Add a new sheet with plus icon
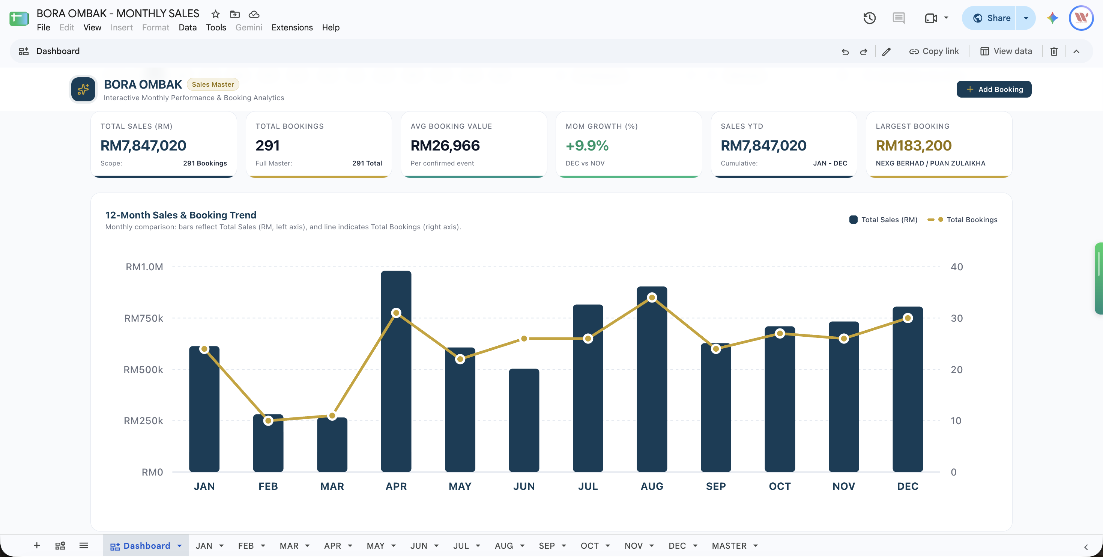The image size is (1103, 557). click(x=37, y=545)
